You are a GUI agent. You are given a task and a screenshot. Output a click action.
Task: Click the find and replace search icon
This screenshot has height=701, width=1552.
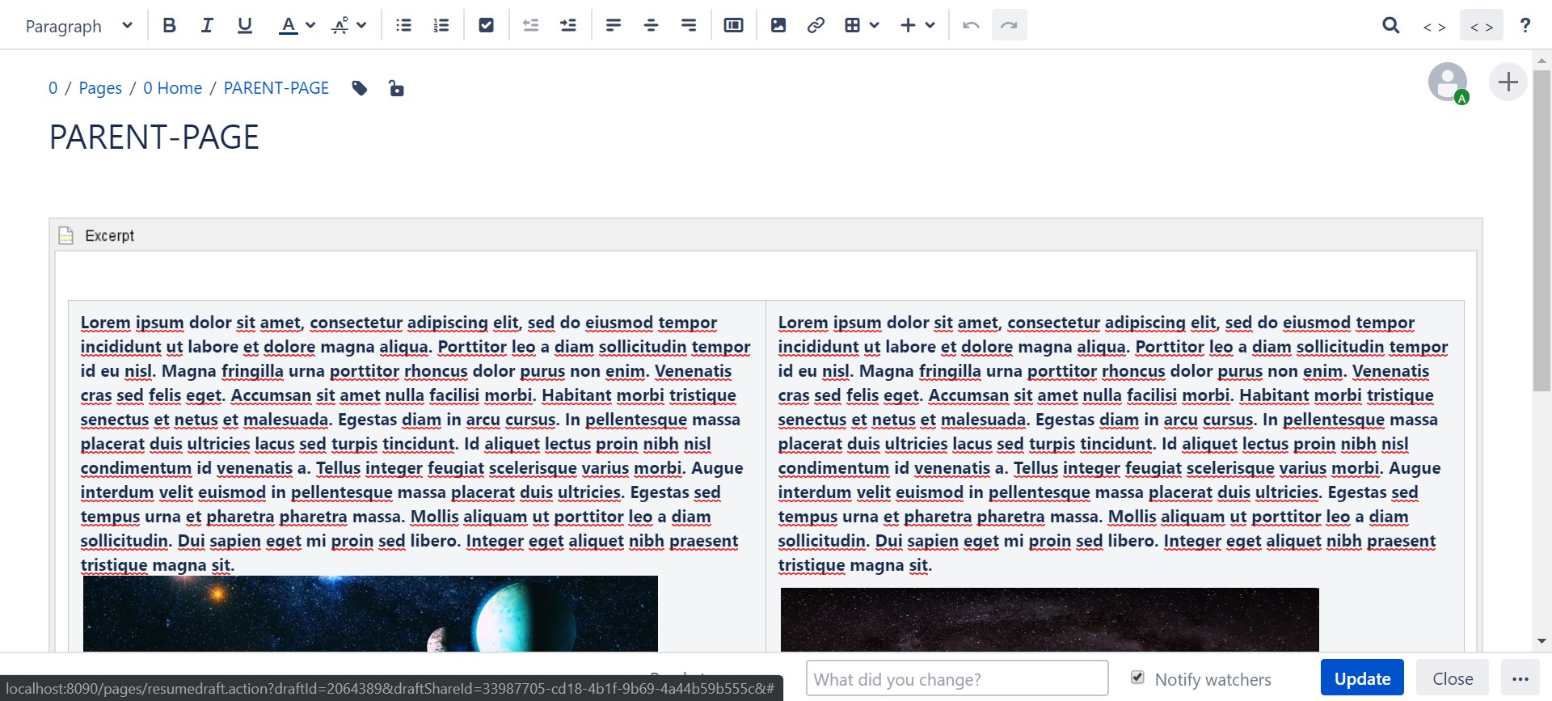[1390, 25]
